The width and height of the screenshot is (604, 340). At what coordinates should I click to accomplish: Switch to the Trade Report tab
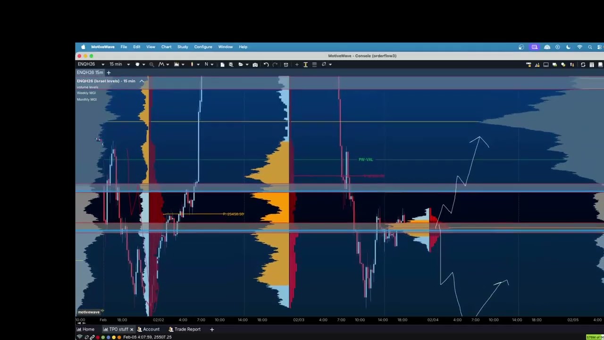[185, 330]
